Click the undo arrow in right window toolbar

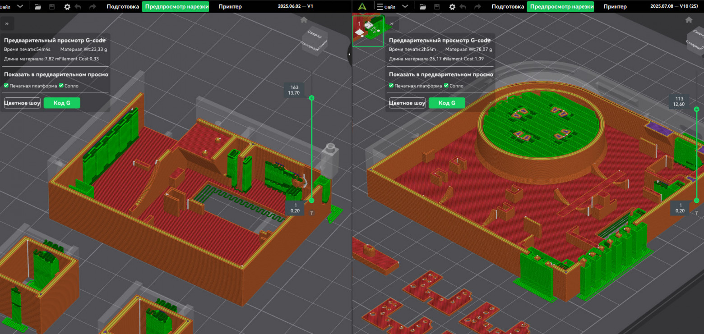tap(464, 7)
